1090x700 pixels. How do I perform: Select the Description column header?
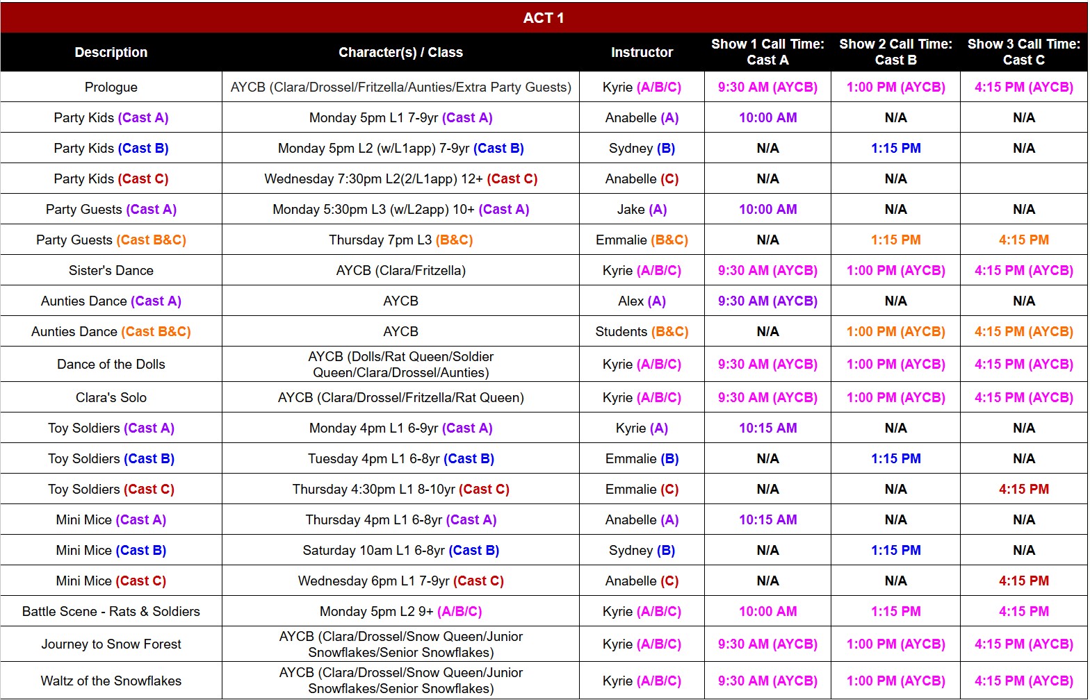tap(111, 52)
